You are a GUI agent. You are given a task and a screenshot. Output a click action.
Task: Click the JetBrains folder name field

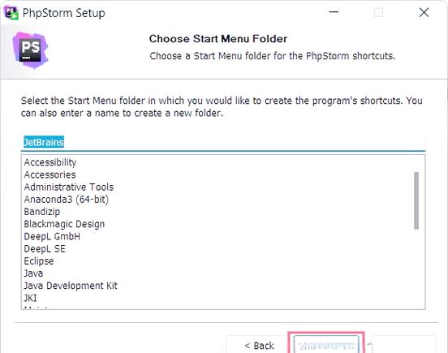(x=223, y=143)
